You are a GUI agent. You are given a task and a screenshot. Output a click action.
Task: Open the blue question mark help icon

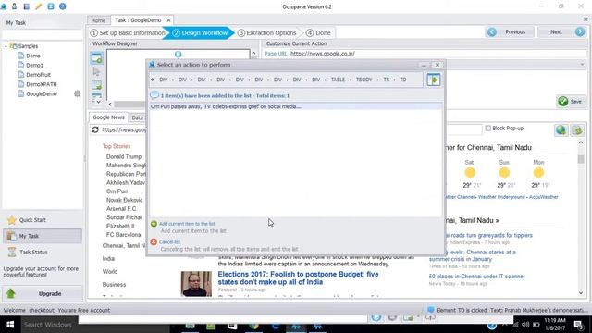click(63, 6)
